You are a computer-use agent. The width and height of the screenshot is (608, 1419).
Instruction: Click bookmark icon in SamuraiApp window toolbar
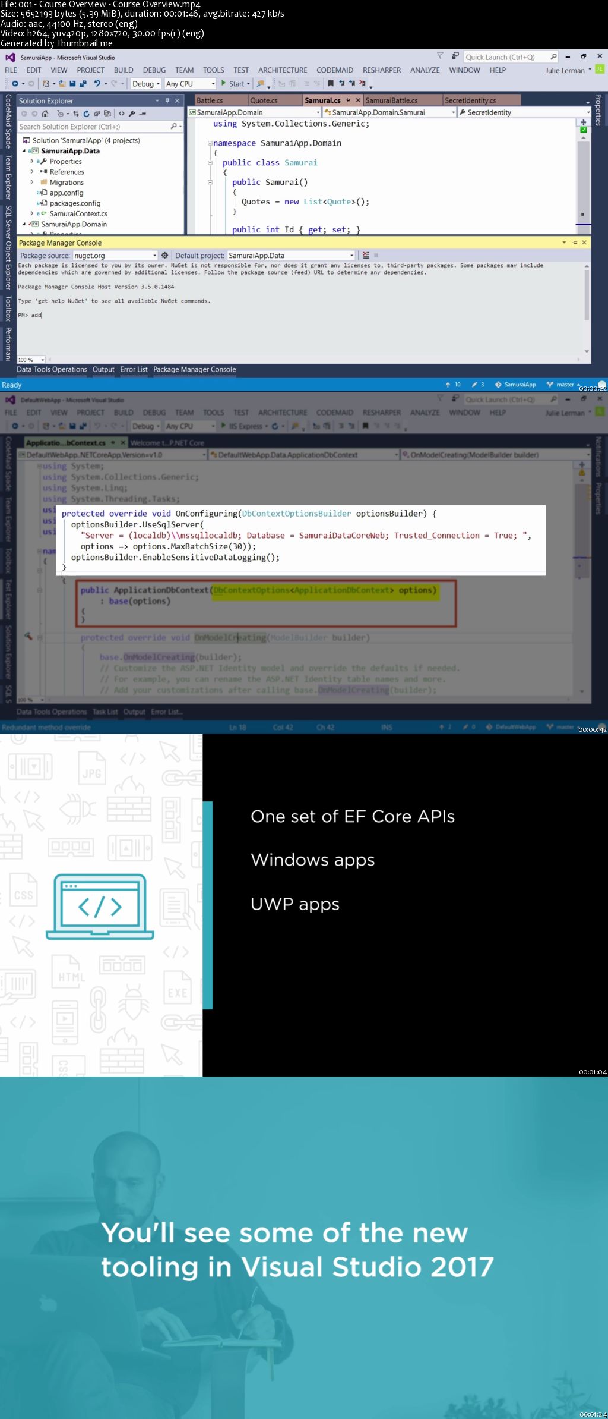click(x=331, y=84)
